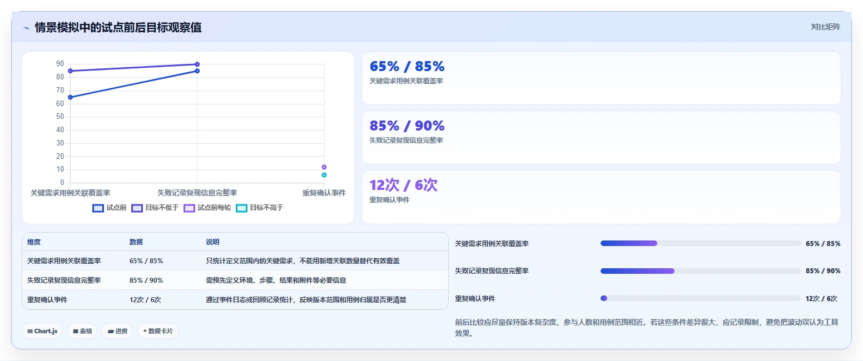Click the cyan 目标不高于 point at 6
The image size is (863, 361).
324,175
